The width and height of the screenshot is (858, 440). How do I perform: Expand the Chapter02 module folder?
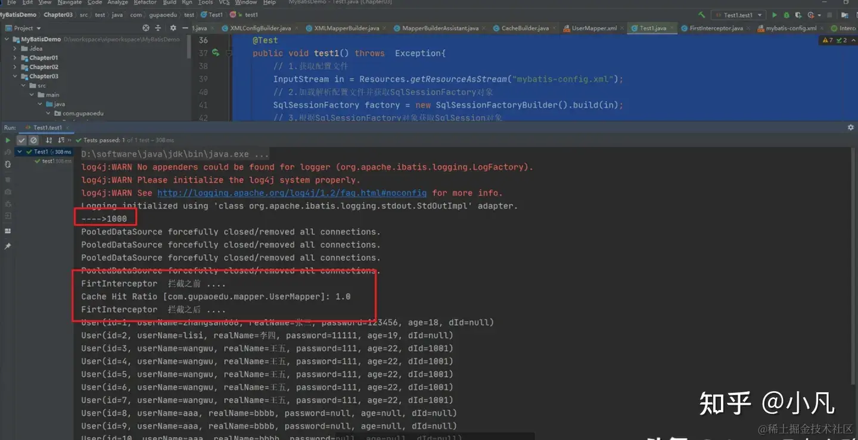(x=15, y=67)
